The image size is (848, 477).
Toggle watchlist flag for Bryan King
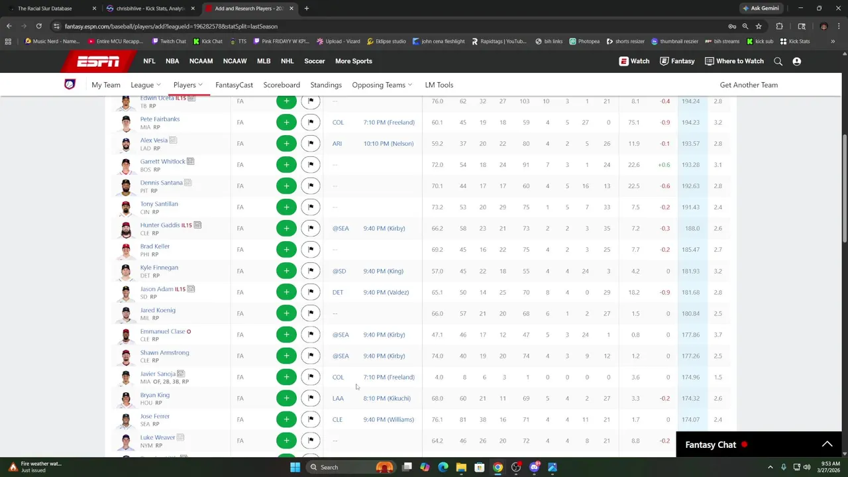[310, 398]
